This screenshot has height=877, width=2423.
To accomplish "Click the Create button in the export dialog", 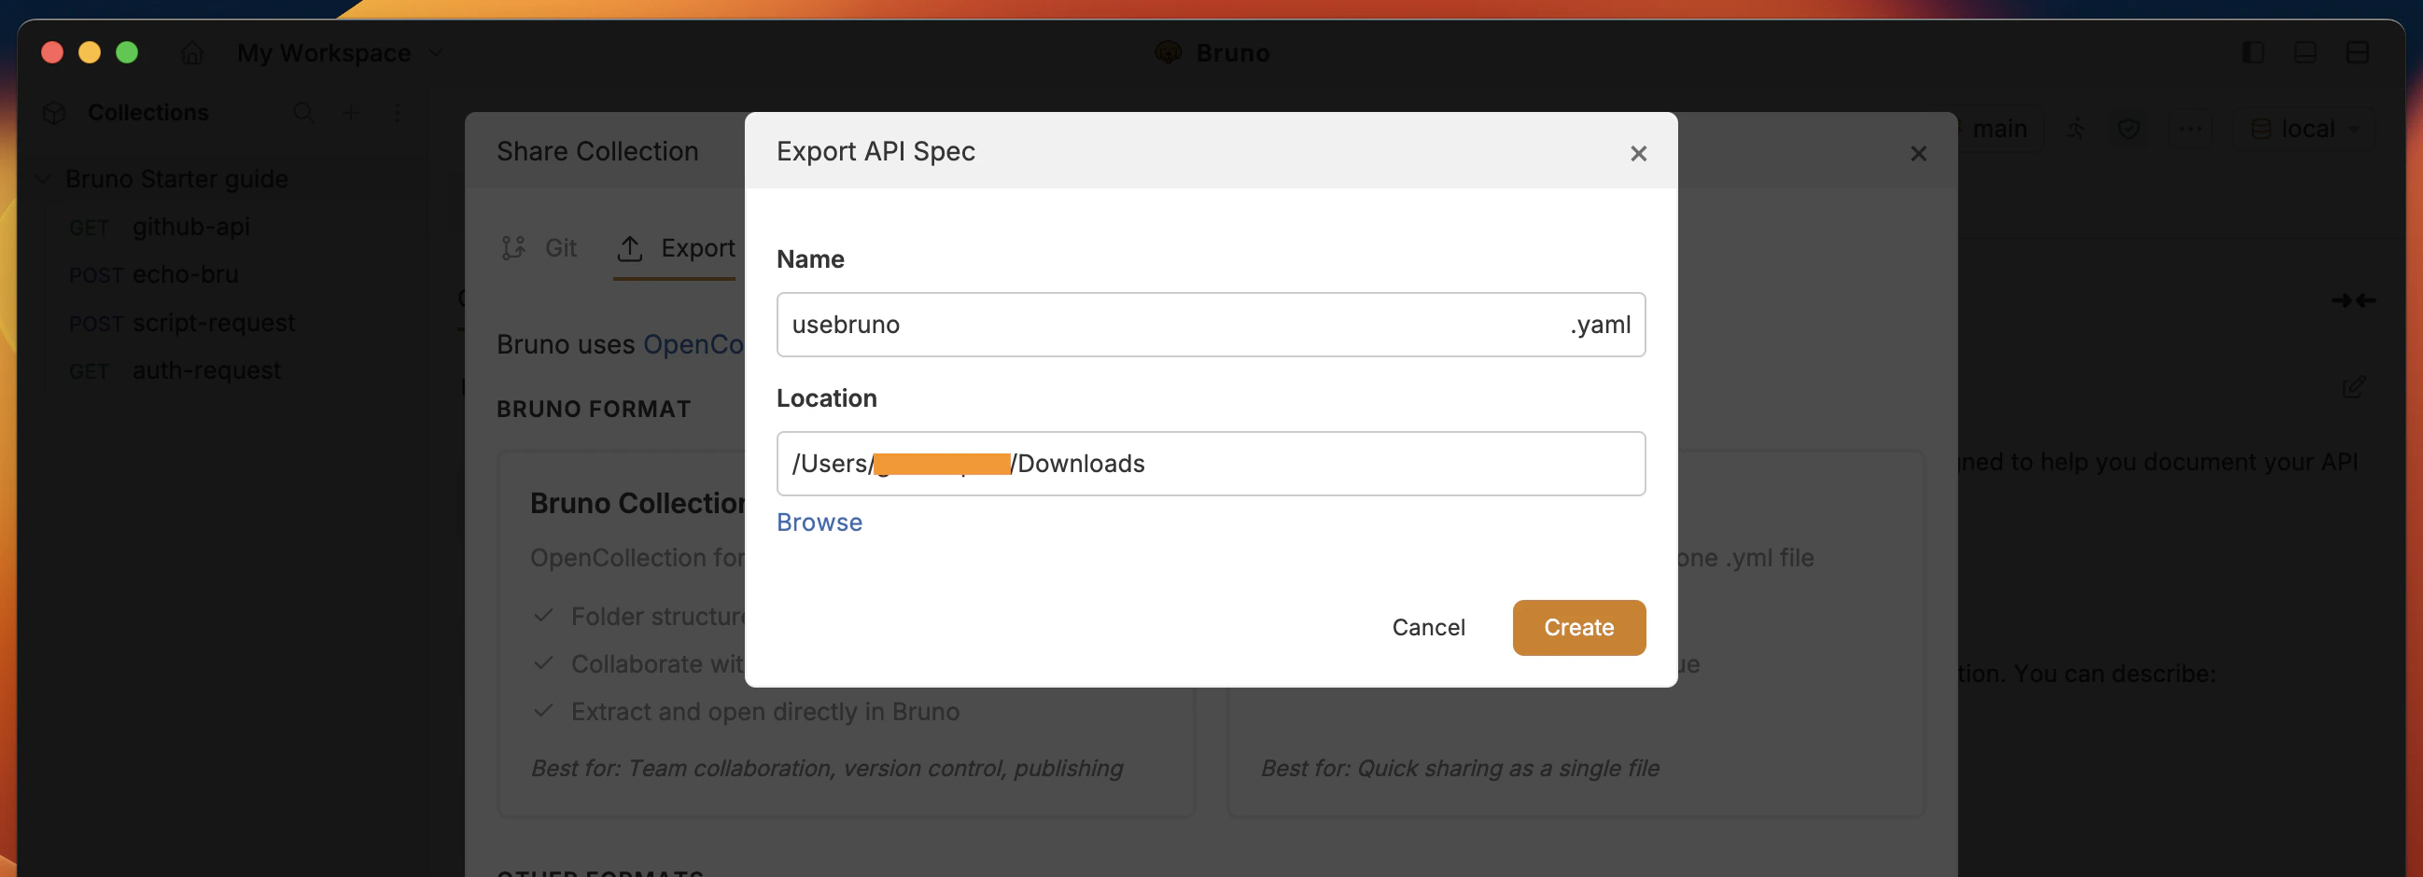I will point(1578,627).
